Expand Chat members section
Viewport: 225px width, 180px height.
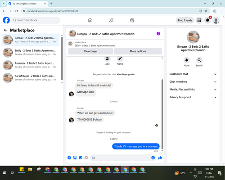(193, 82)
